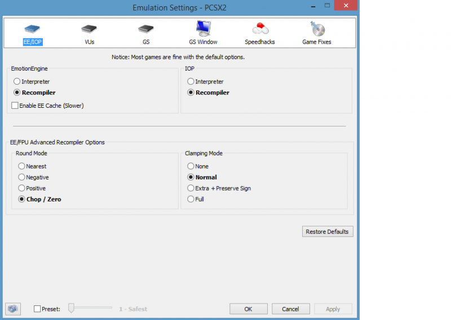This screenshot has height=320, width=451.
Task: Open the Speedhacks pills icon
Action: (x=260, y=29)
